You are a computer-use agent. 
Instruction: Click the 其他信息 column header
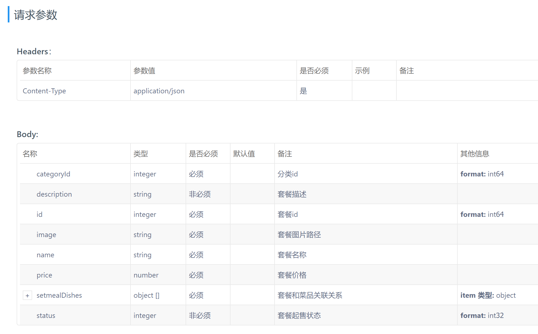475,154
